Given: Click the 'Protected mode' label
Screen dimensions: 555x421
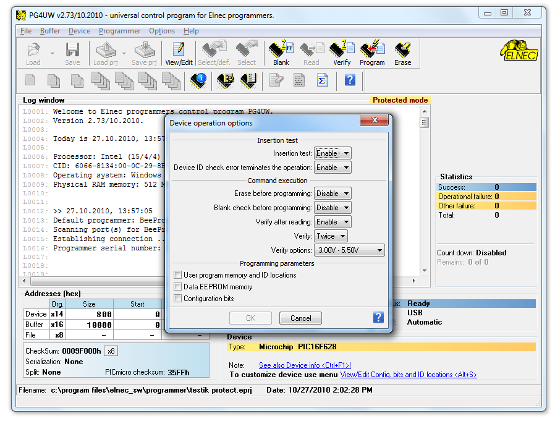Looking at the screenshot, I should point(400,100).
